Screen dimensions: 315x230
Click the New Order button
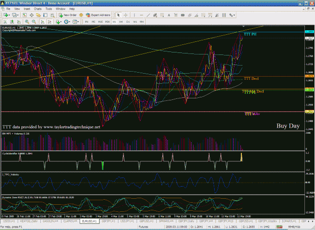[x=68, y=15]
